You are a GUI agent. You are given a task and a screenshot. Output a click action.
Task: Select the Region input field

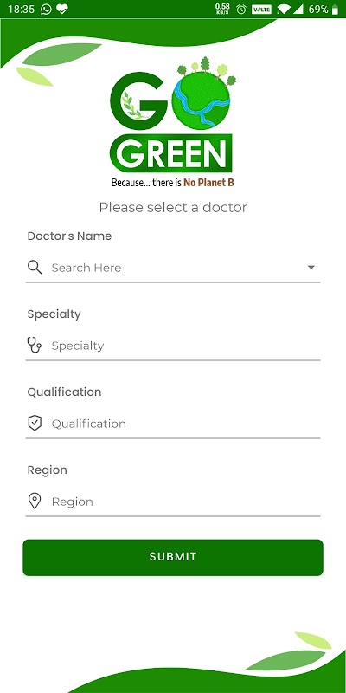coord(173,502)
